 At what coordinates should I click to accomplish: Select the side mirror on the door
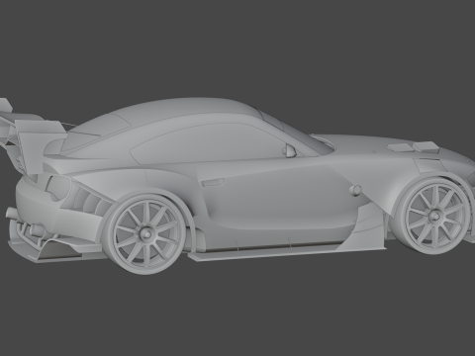coord(289,150)
